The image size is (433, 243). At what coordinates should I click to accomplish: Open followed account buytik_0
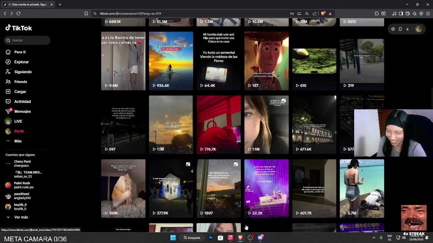point(16,207)
